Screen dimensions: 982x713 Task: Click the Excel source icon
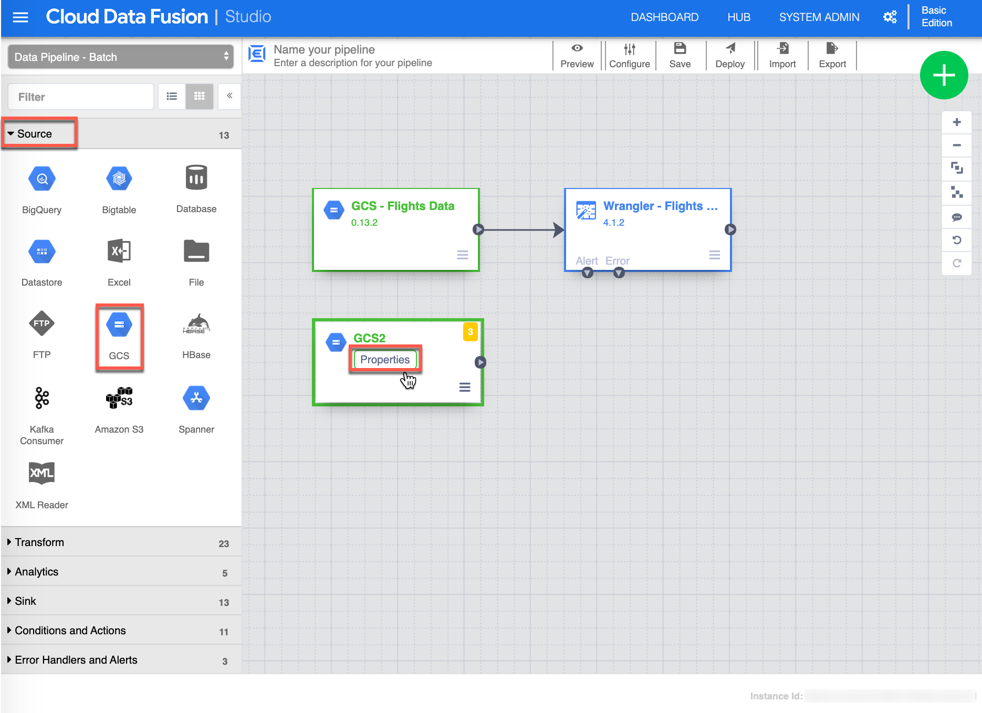point(119,251)
